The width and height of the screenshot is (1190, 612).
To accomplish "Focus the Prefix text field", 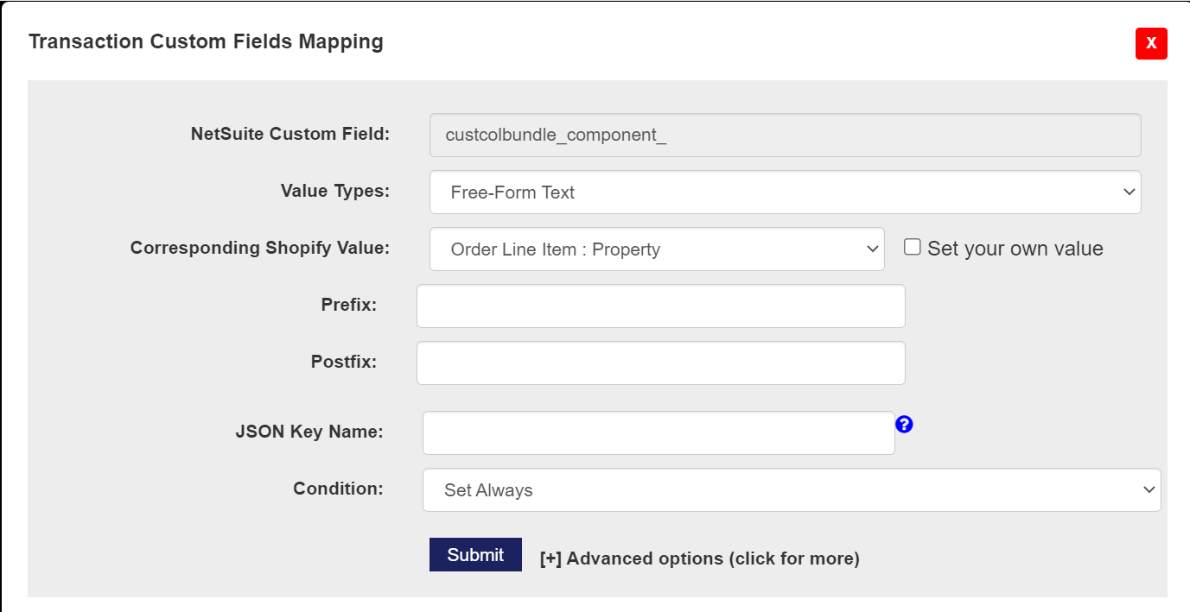I will coord(660,306).
